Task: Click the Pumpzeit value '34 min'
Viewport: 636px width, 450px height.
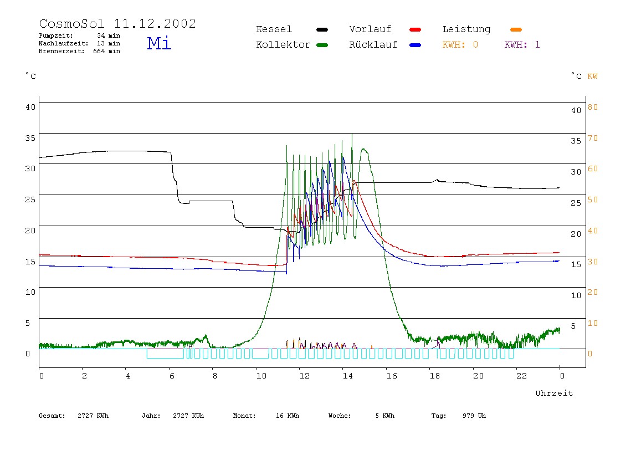Action: 109,35
